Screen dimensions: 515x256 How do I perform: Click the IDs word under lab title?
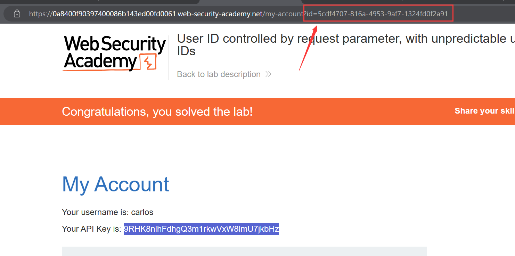[x=186, y=51]
